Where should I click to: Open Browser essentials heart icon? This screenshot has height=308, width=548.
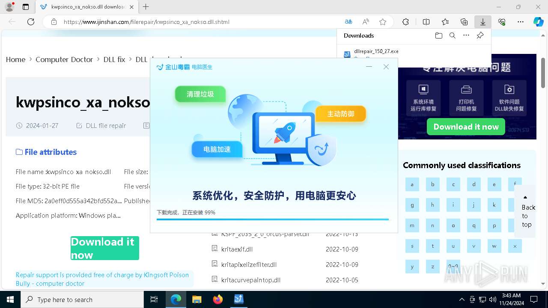click(502, 22)
